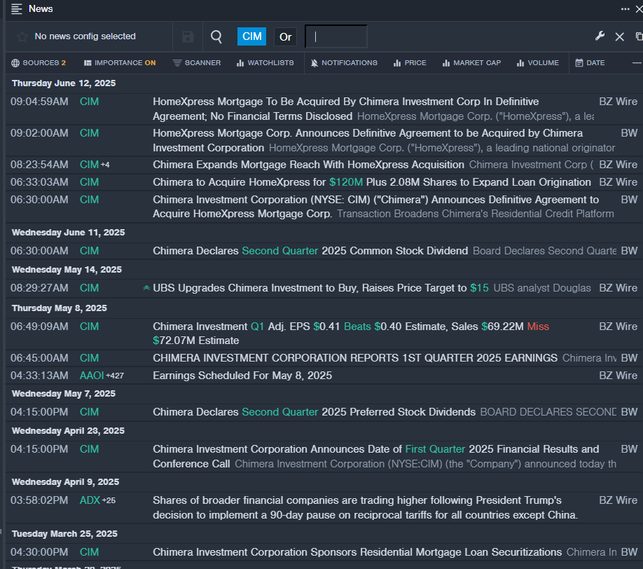This screenshot has width=643, height=569.
Task: Click the 'Thursday June 12, 2025' date header
Action: point(64,83)
